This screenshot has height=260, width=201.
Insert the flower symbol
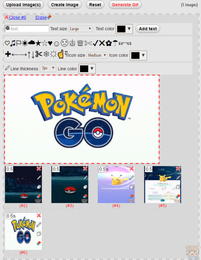point(109,43)
